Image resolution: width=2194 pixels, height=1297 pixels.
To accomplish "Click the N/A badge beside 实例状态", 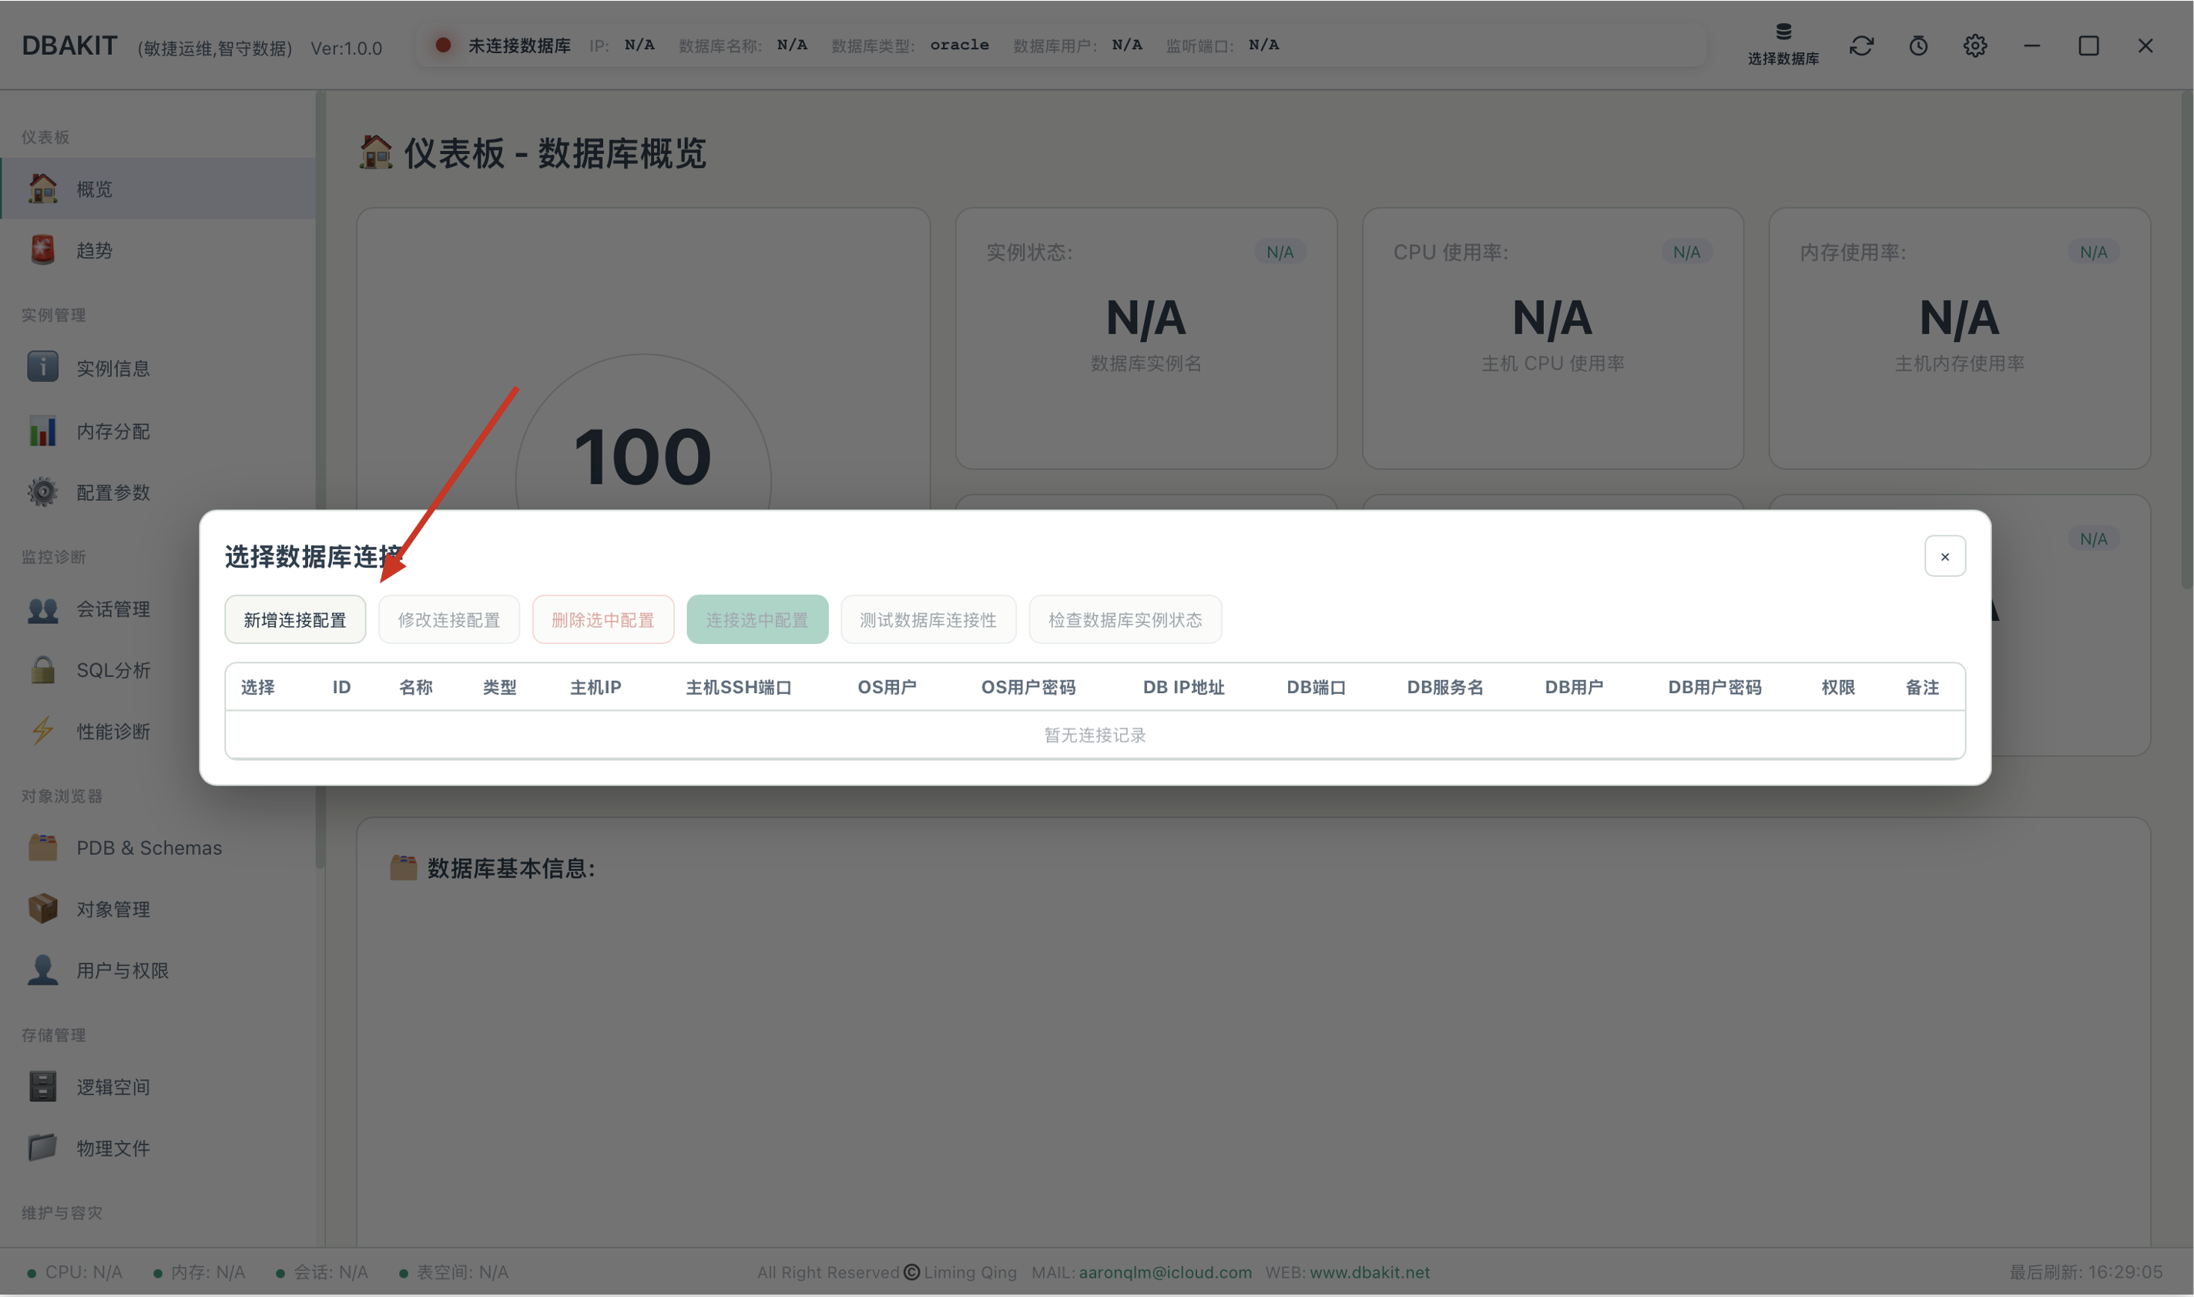I will [x=1280, y=252].
